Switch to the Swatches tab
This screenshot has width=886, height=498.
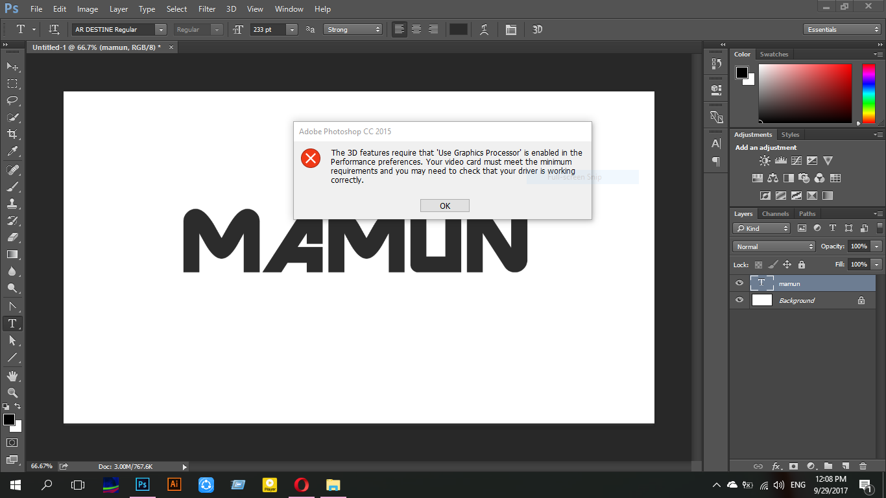pos(774,54)
